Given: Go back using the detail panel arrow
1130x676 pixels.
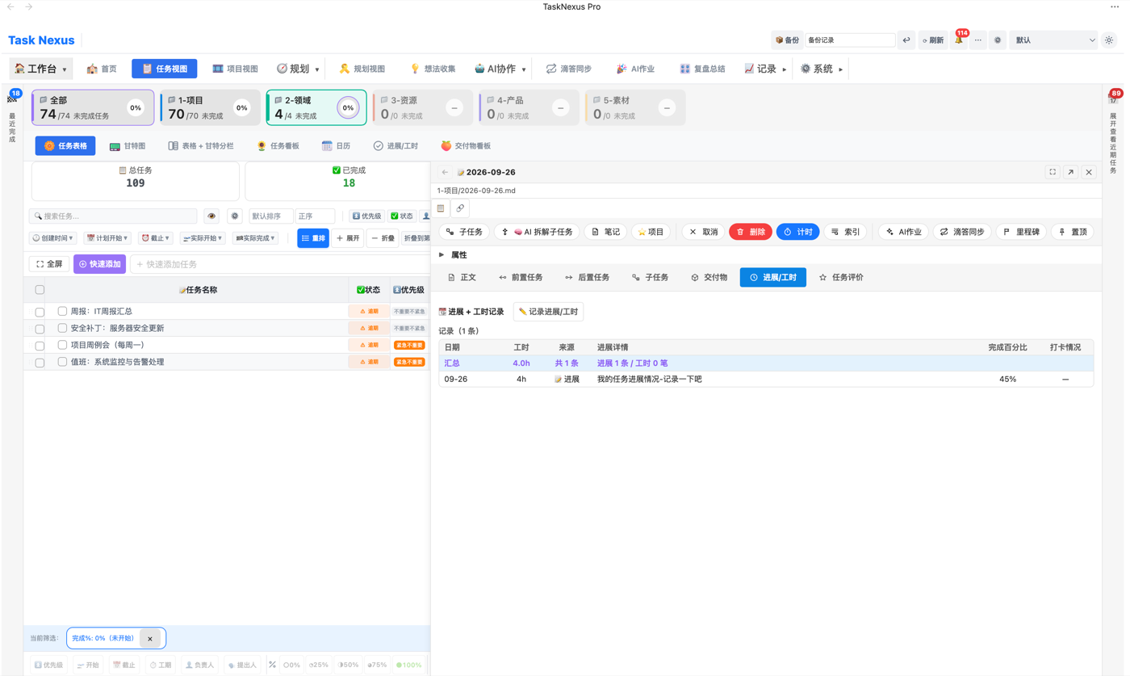Looking at the screenshot, I should pos(445,172).
